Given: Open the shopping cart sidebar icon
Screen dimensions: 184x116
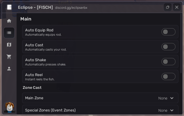Looking at the screenshot, I should pos(9,57).
